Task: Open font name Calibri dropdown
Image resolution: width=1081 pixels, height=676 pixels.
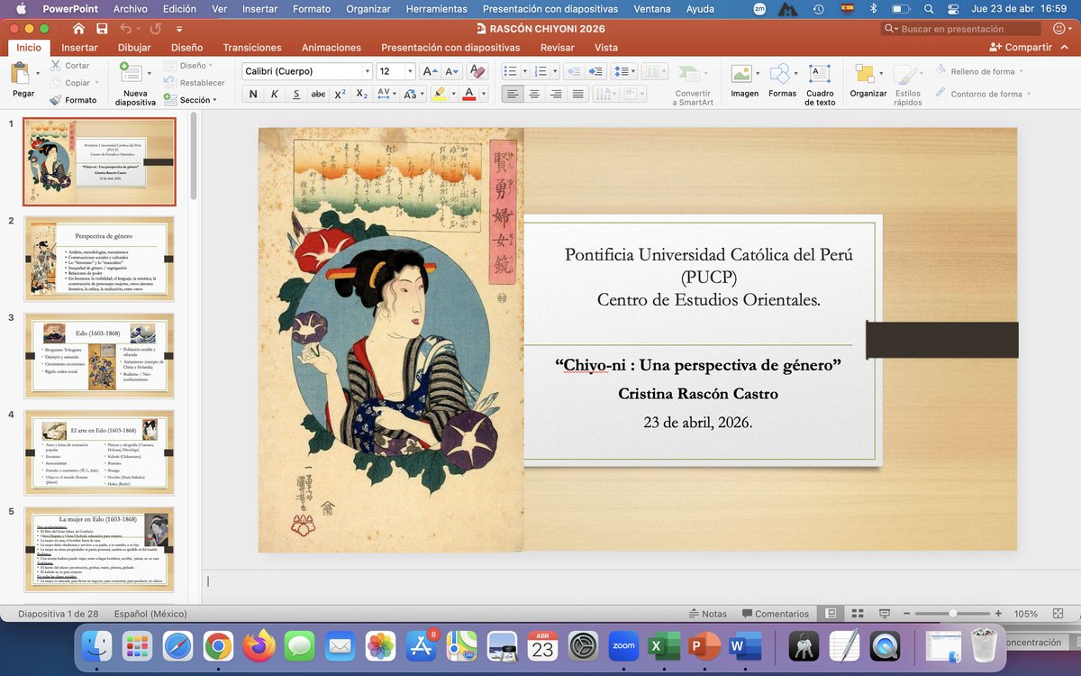Action: (x=367, y=71)
